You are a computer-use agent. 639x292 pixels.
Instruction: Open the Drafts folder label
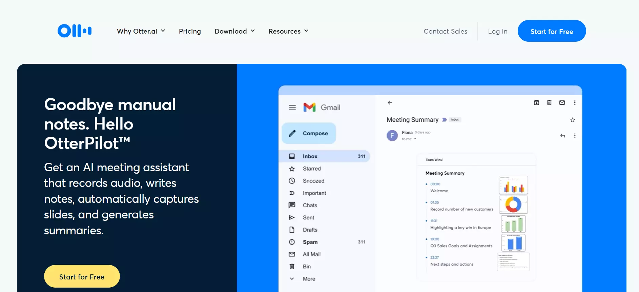pyautogui.click(x=310, y=230)
